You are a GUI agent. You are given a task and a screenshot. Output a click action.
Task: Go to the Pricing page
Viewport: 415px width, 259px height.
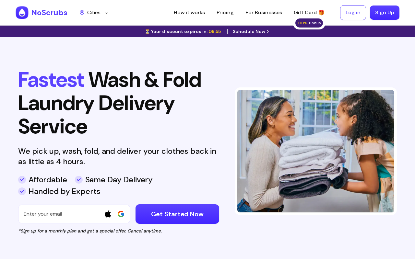pyautogui.click(x=225, y=13)
